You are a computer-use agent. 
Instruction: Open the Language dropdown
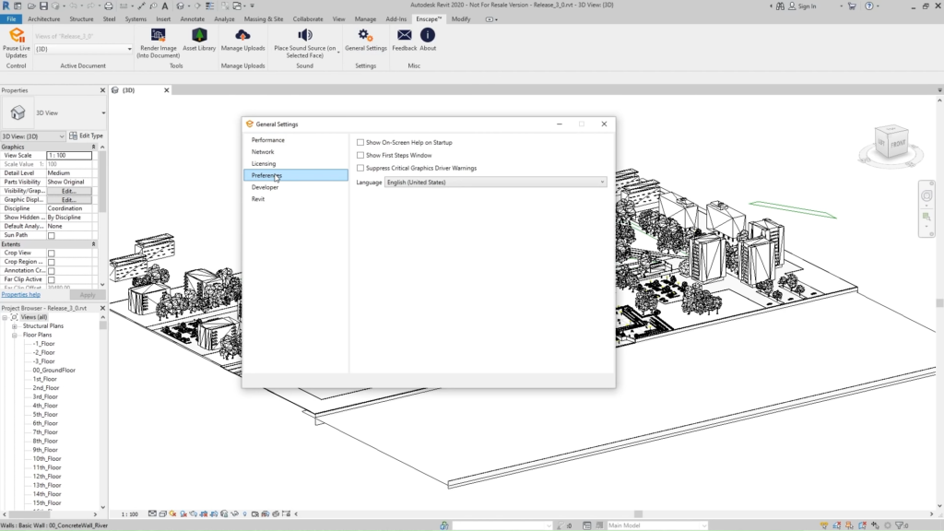click(495, 182)
